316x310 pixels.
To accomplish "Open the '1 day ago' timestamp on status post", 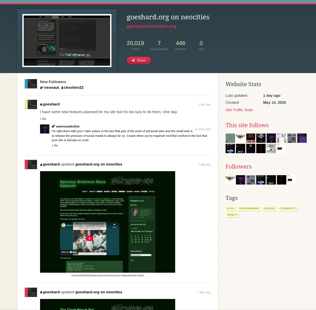I will [x=204, y=104].
